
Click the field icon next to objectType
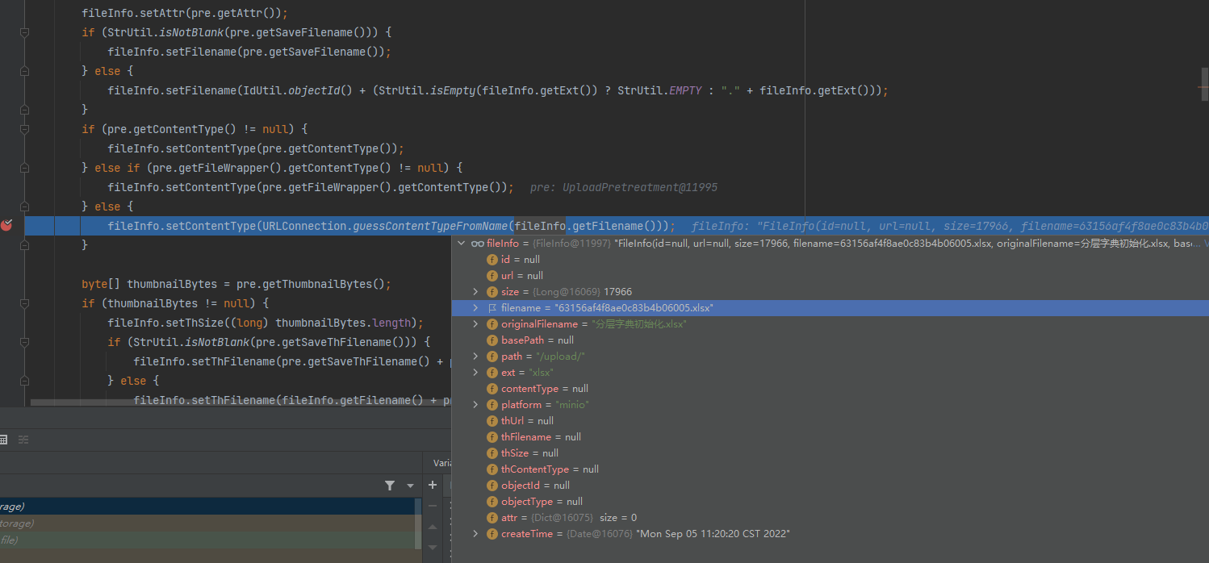(492, 501)
